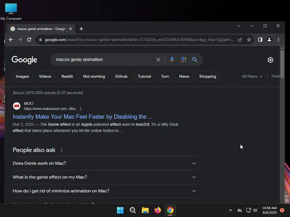Open the Windows Start menu
This screenshot has width=290, height=217.
120,210
